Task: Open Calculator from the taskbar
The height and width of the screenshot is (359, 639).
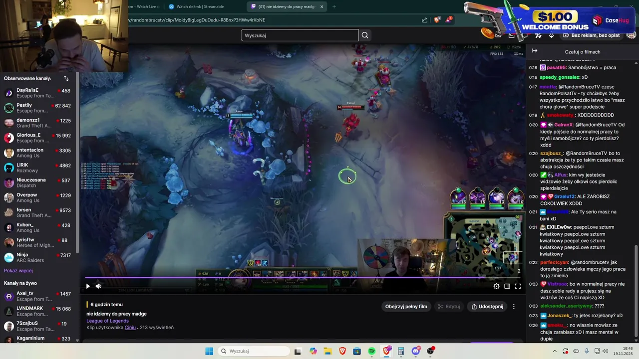Action: tap(401, 351)
